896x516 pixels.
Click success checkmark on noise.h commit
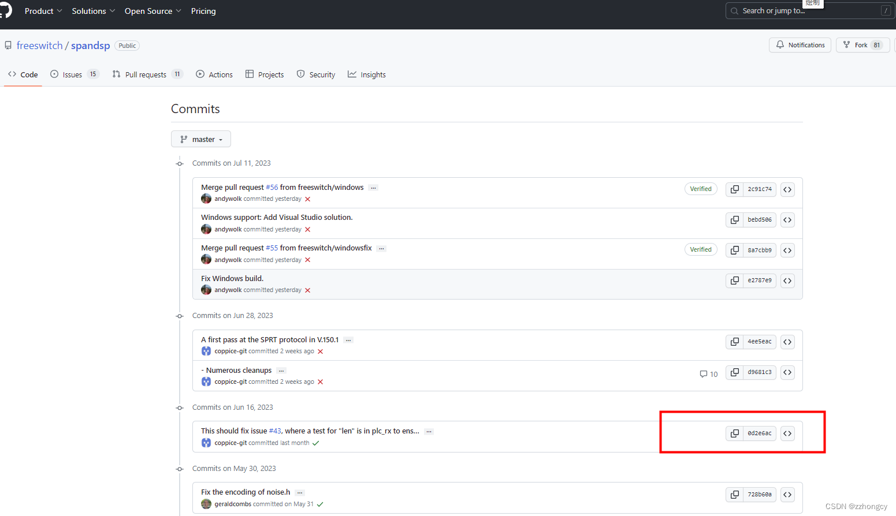[x=320, y=504]
